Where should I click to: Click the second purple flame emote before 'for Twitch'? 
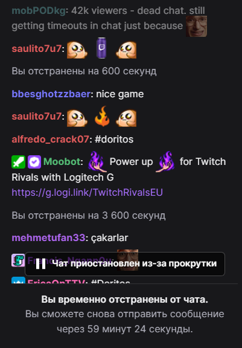click(165, 162)
